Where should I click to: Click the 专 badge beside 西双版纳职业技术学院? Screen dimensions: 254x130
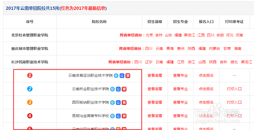pos(112,102)
